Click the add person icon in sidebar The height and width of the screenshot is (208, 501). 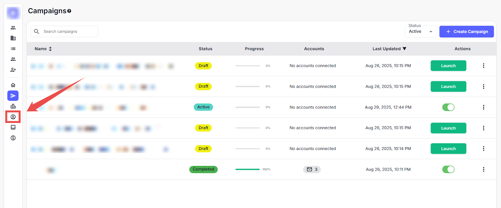click(x=13, y=70)
